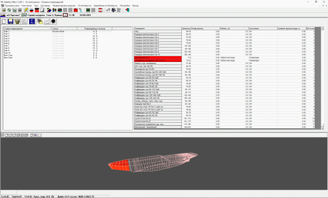
Task: Click the compartment table scrollbar down arrow
Action: click(x=322, y=128)
